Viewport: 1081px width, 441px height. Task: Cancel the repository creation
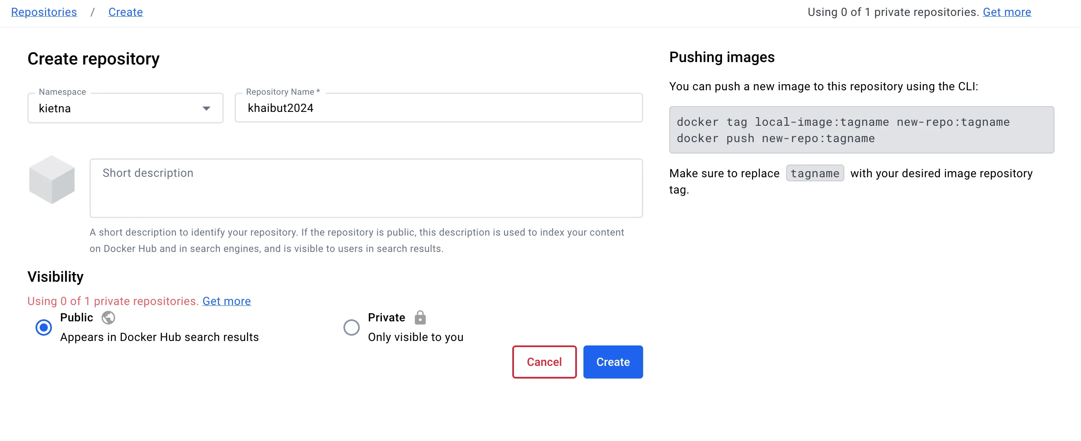[544, 362]
